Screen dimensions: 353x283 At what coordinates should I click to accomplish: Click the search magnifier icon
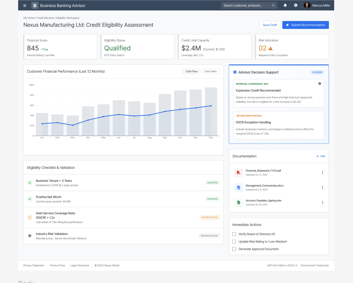pos(273,6)
